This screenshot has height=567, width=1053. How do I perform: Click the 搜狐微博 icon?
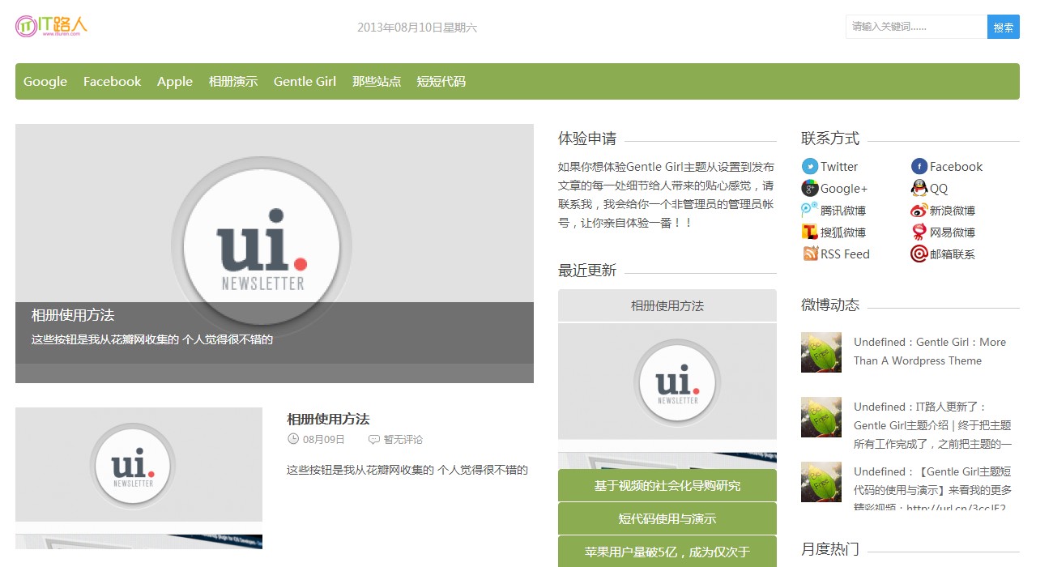[x=809, y=232]
